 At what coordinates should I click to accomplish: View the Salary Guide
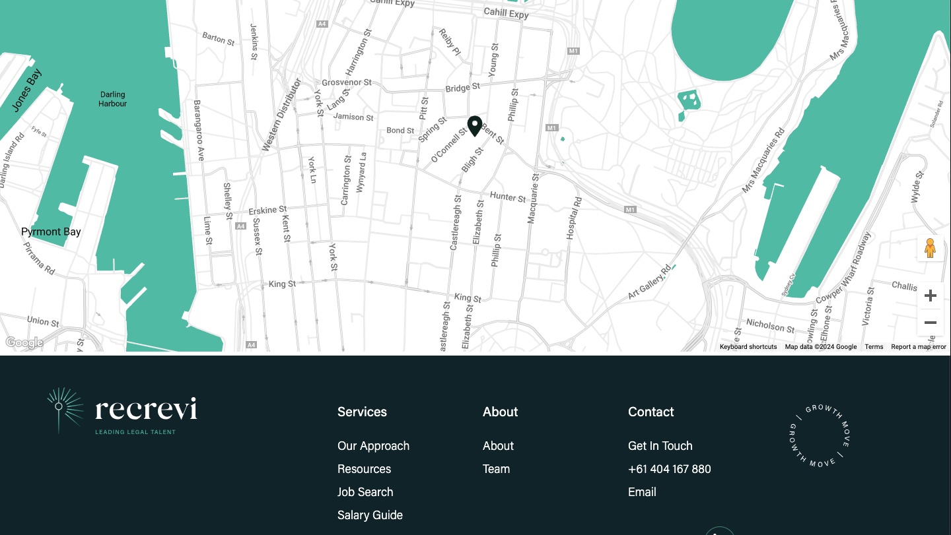tap(370, 515)
